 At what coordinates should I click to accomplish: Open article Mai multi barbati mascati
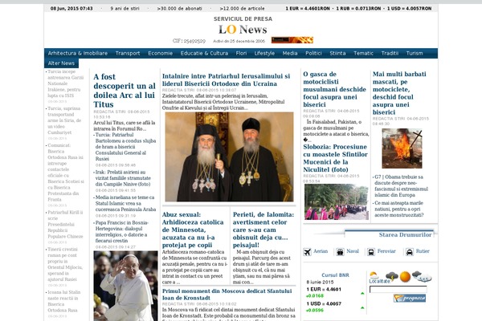tap(399, 93)
